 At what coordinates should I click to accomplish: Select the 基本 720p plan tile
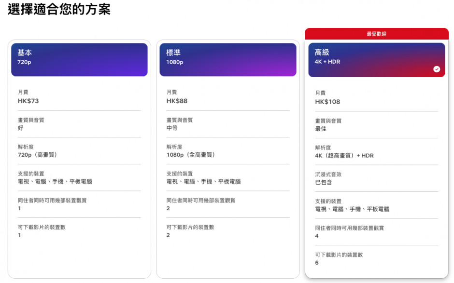pyautogui.click(x=79, y=60)
